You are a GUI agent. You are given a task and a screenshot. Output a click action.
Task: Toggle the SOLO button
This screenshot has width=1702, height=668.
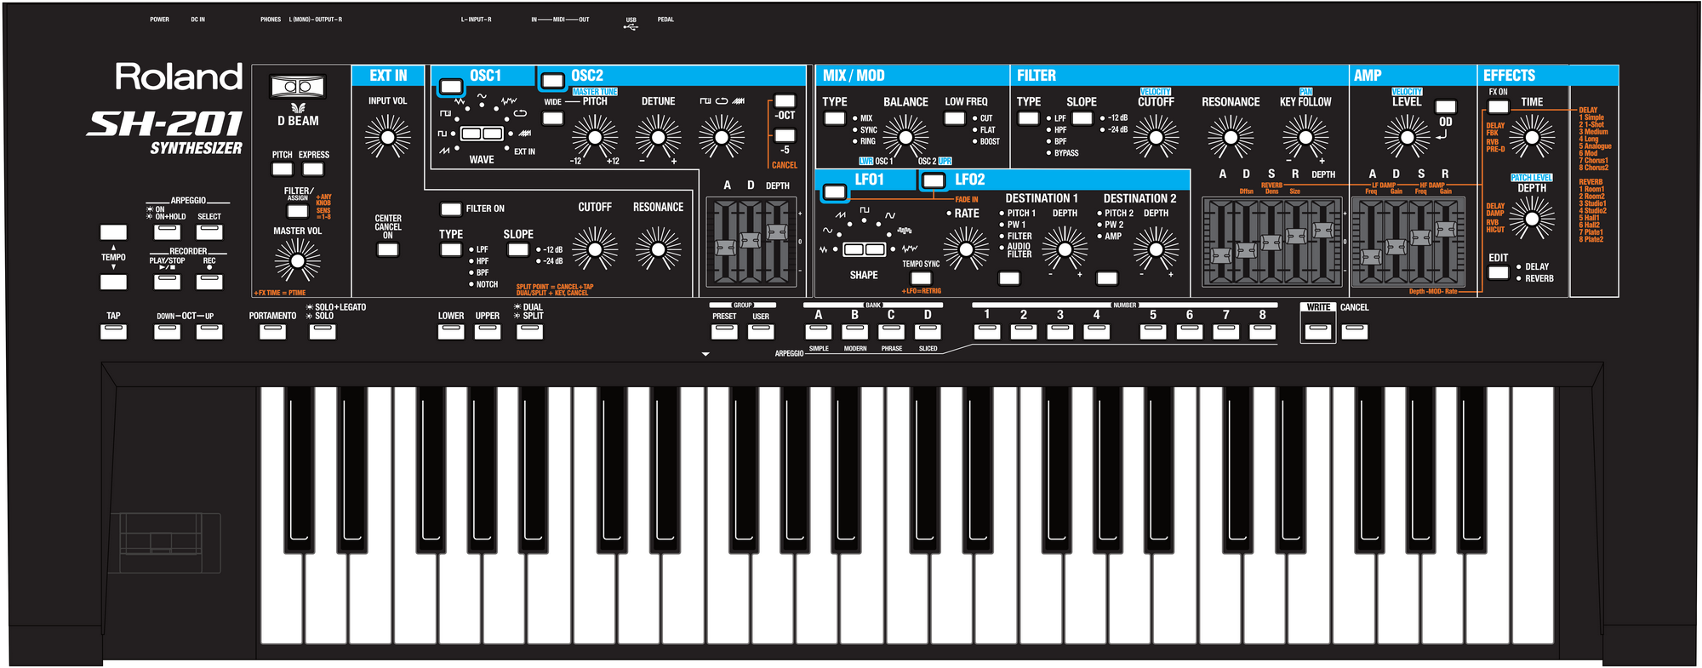point(323,331)
